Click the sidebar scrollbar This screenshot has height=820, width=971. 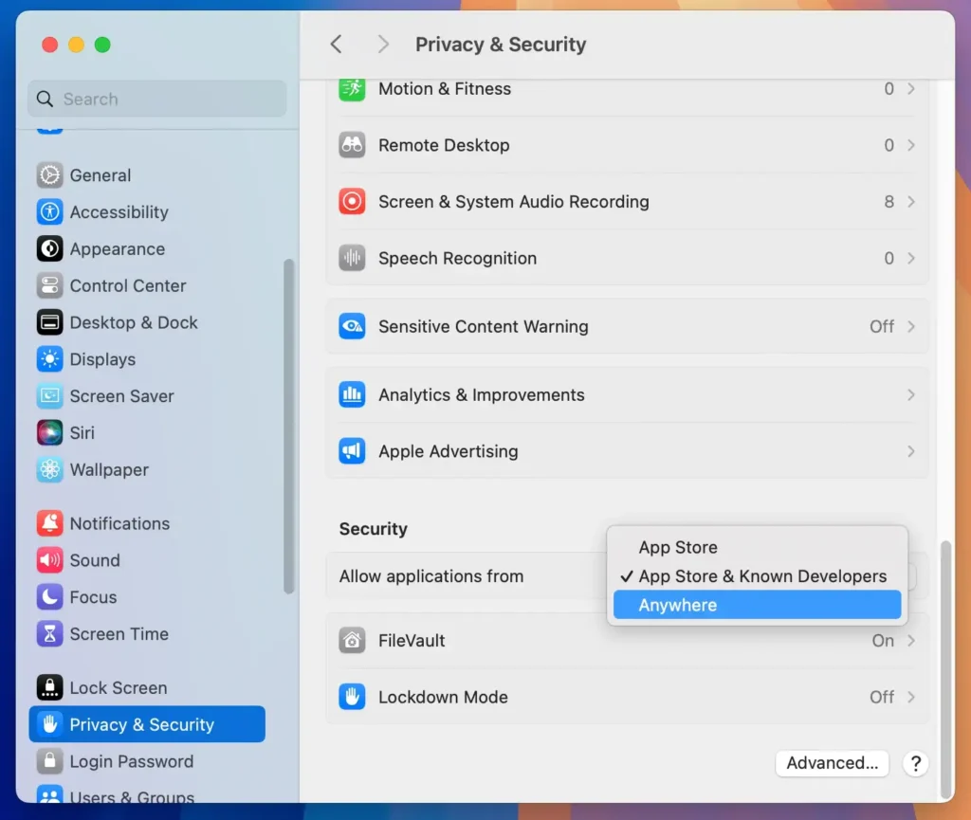(288, 427)
